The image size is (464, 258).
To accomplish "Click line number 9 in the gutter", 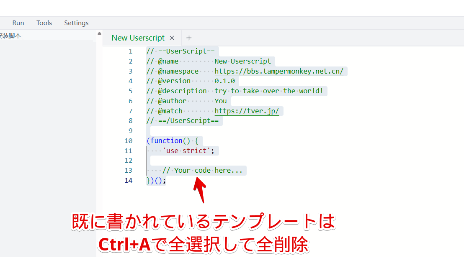I will point(131,130).
